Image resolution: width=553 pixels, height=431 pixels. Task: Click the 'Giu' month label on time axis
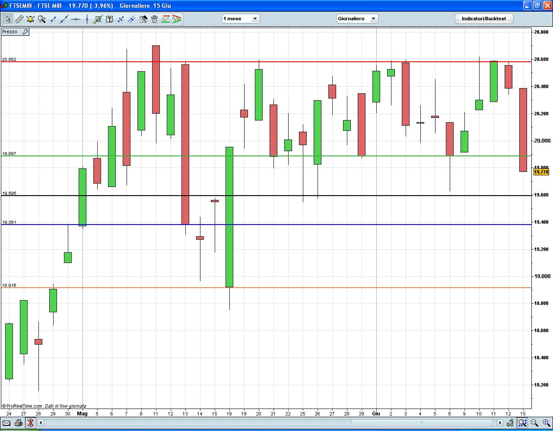click(x=376, y=413)
